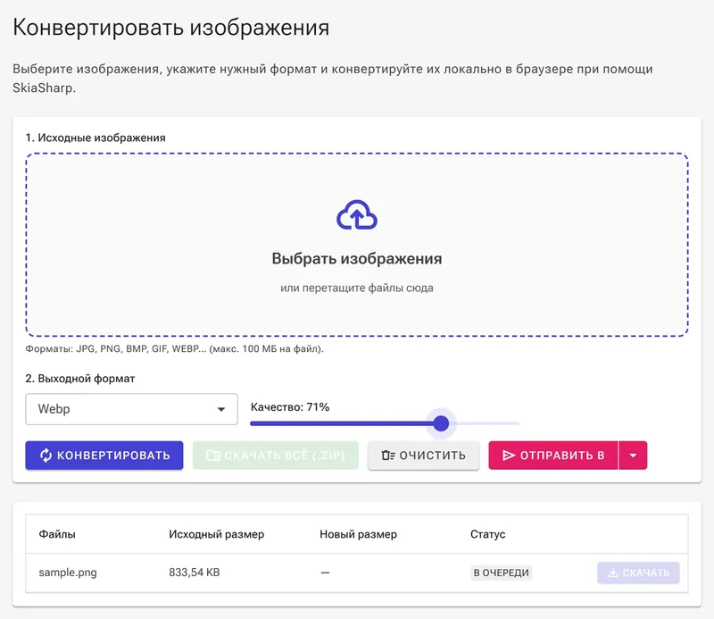Screen dimensions: 714x619
Task: Click the Исходный размер column header
Action: click(x=216, y=534)
